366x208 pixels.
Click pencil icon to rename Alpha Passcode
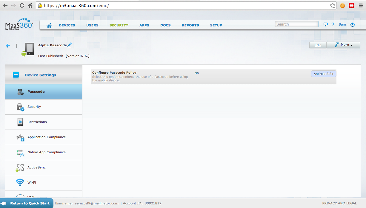pos(70,45)
